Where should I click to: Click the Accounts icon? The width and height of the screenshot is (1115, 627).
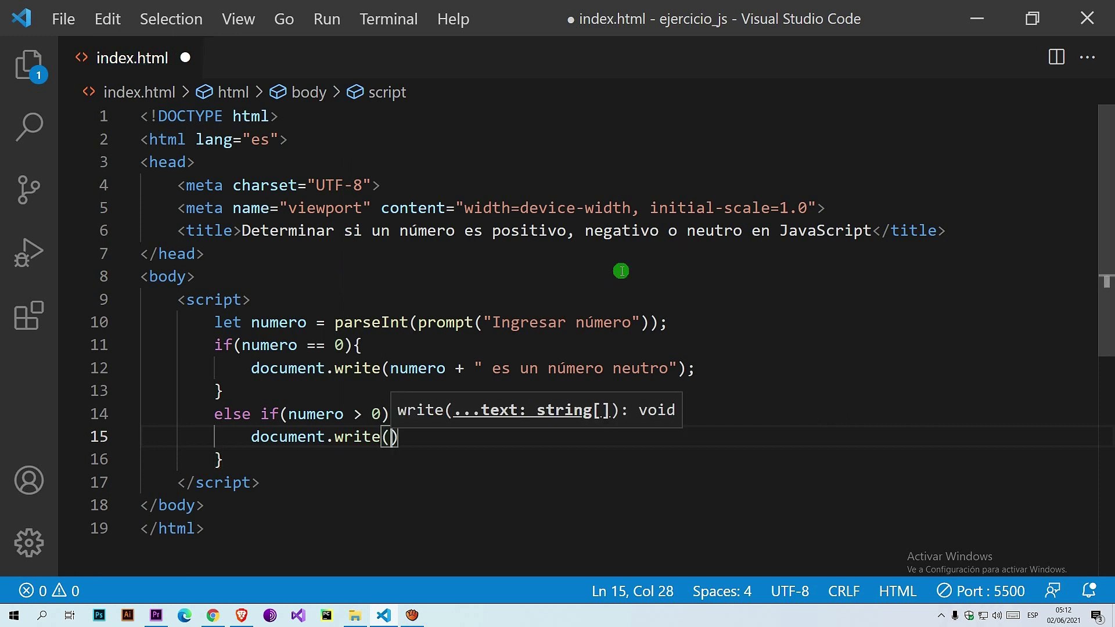tap(29, 480)
